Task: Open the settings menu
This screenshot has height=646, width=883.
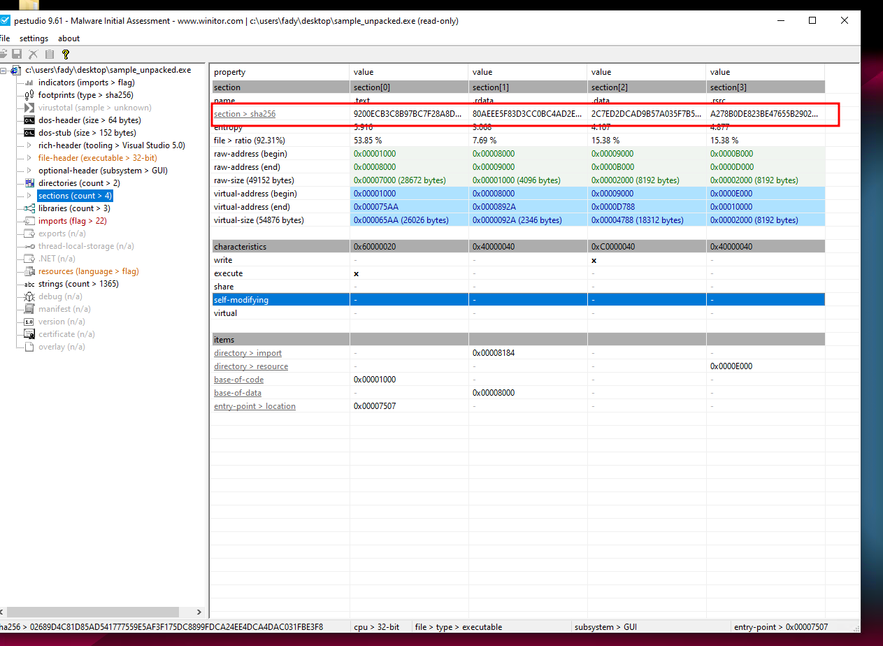Action: [34, 38]
